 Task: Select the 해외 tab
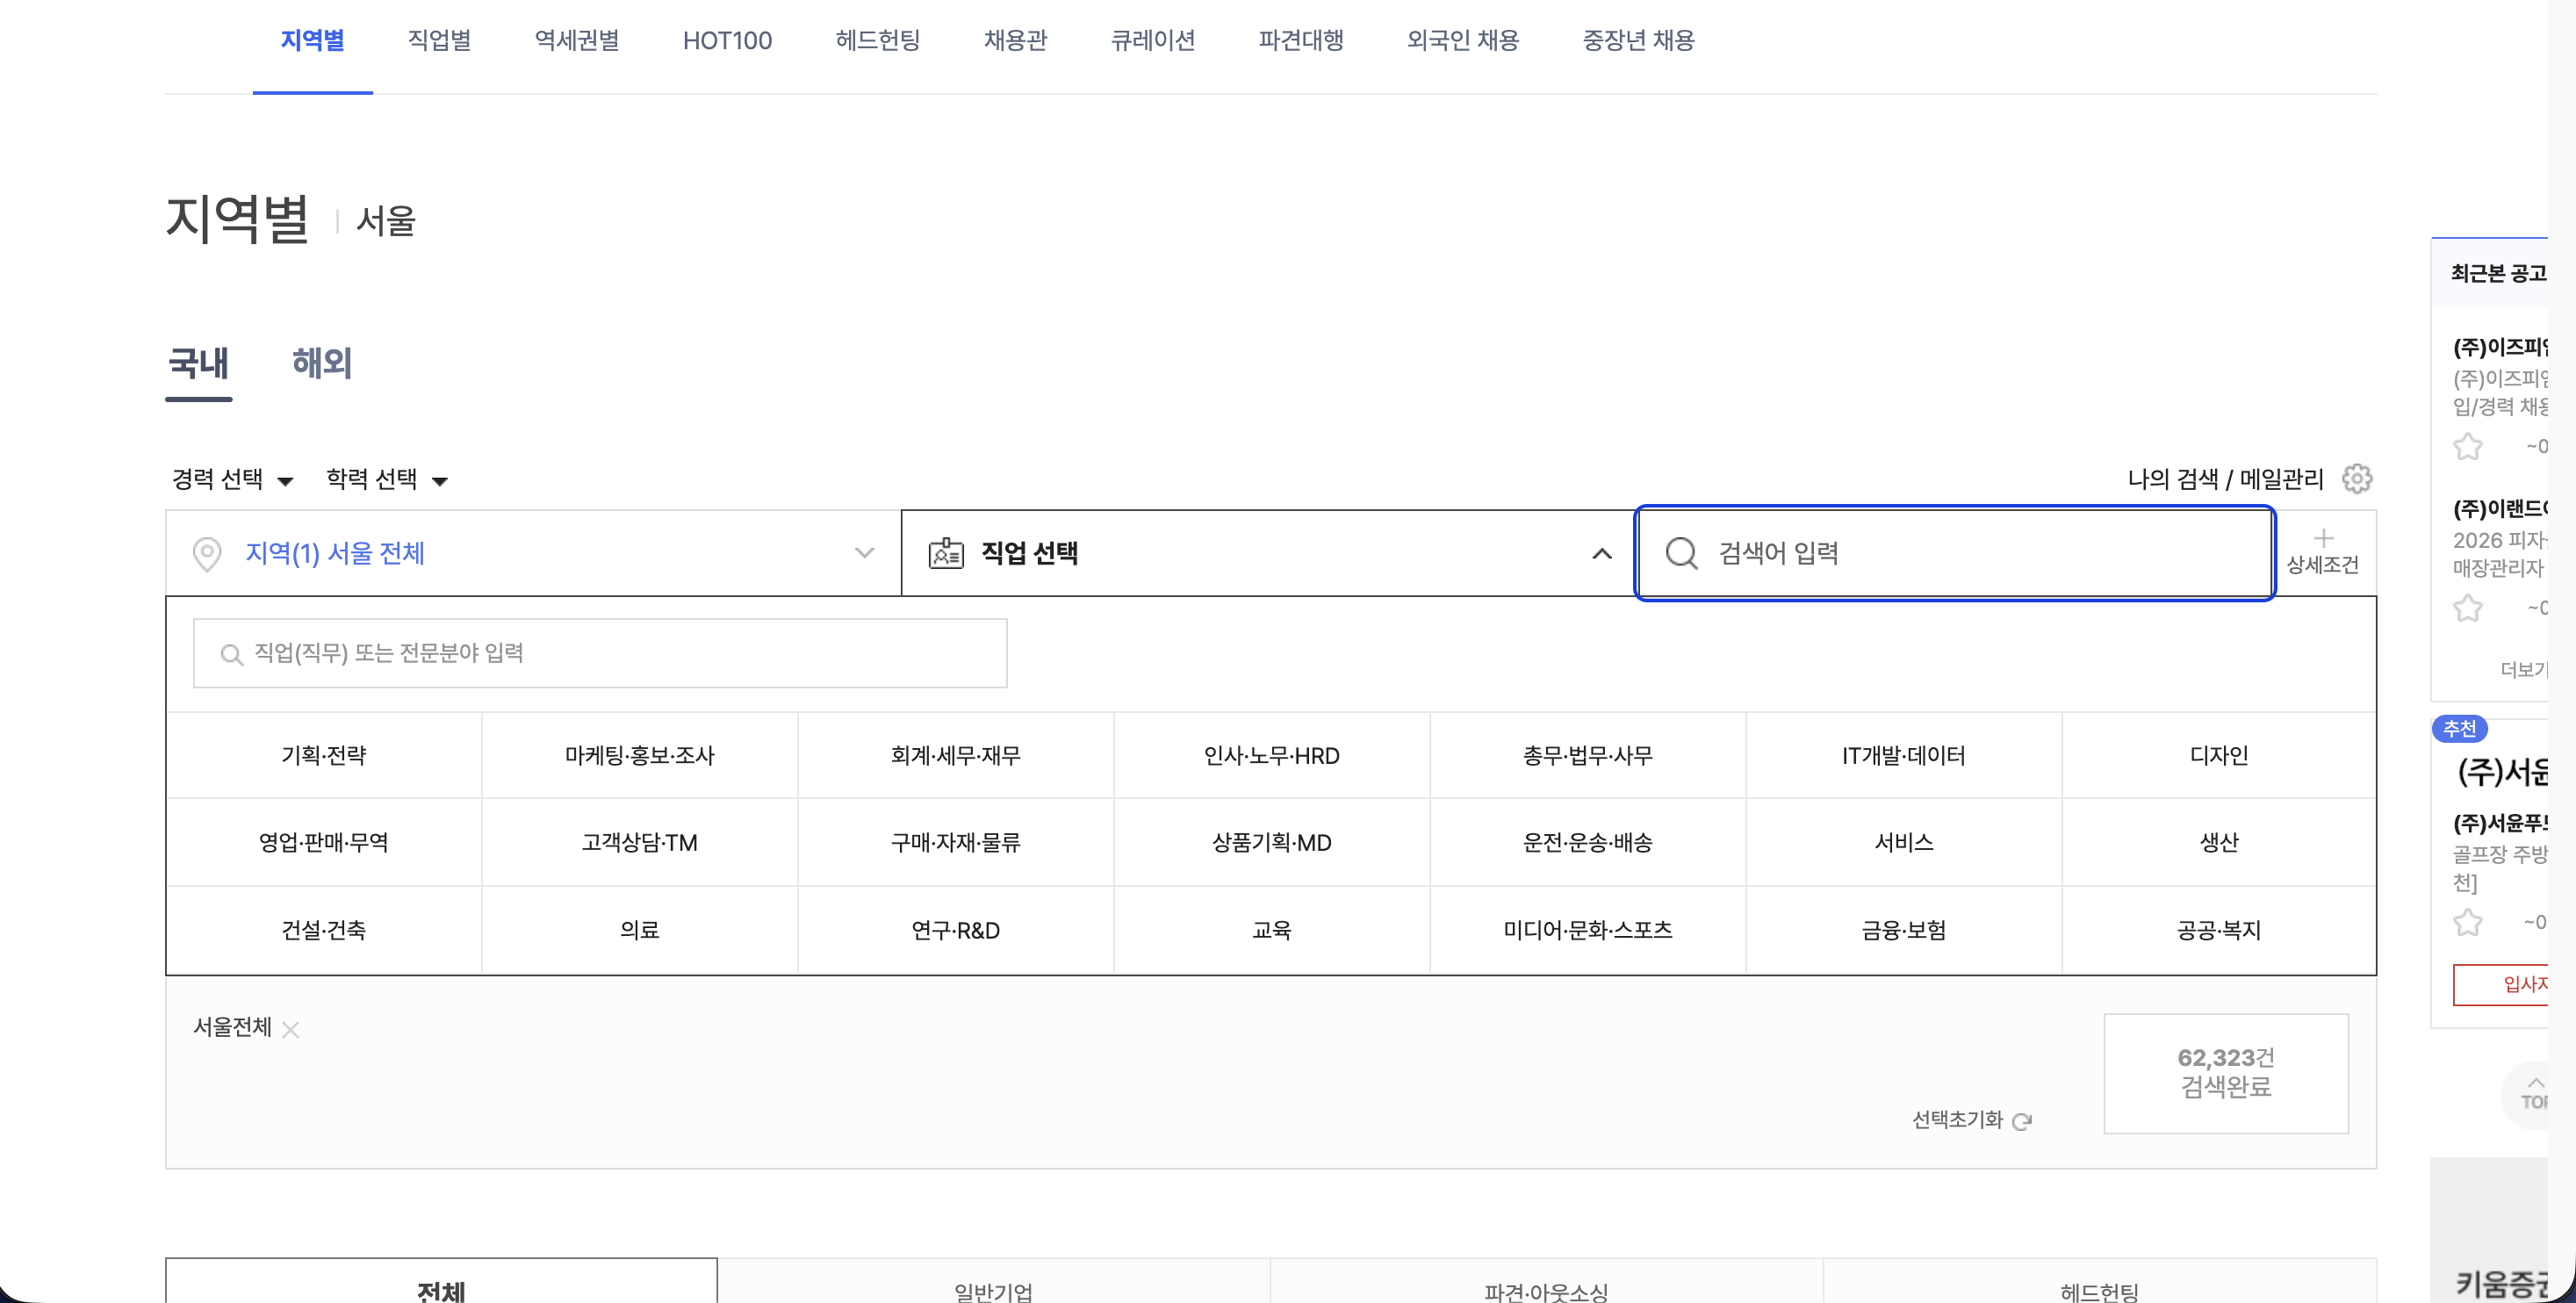322,363
